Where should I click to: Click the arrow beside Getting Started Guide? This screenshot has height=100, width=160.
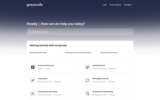pyautogui.click(x=59, y=53)
